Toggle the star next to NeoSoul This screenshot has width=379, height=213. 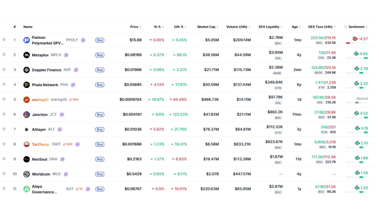tap(4, 159)
